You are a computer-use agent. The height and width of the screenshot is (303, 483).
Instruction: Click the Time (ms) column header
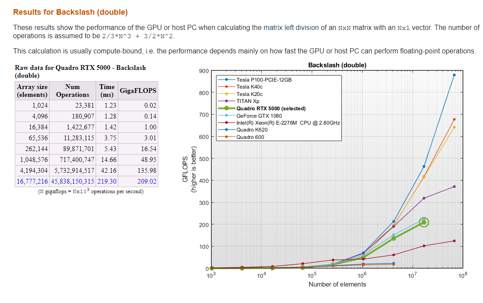click(107, 91)
